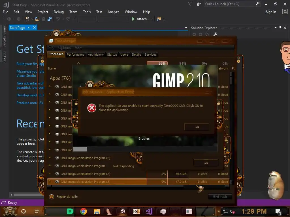Open the Undo history dropdown arrow
The height and width of the screenshot is (217, 290).
point(63,19)
